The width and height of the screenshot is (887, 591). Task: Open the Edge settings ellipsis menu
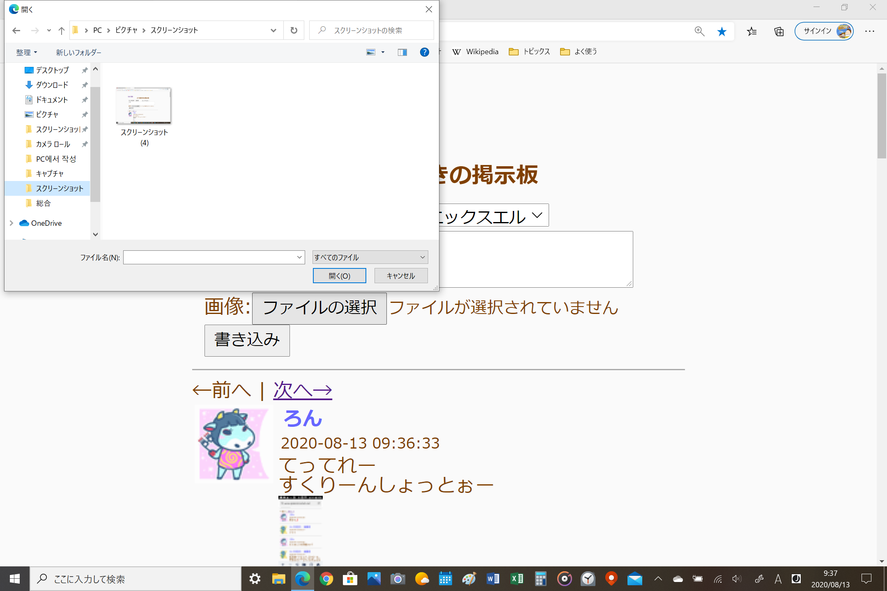pos(869,32)
